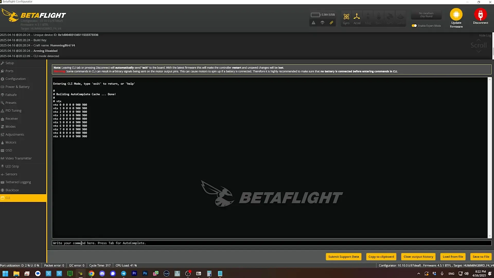This screenshot has height=278, width=494.
Task: Click the 'Building AutoComplete Cache' output line
Action: tap(84, 94)
